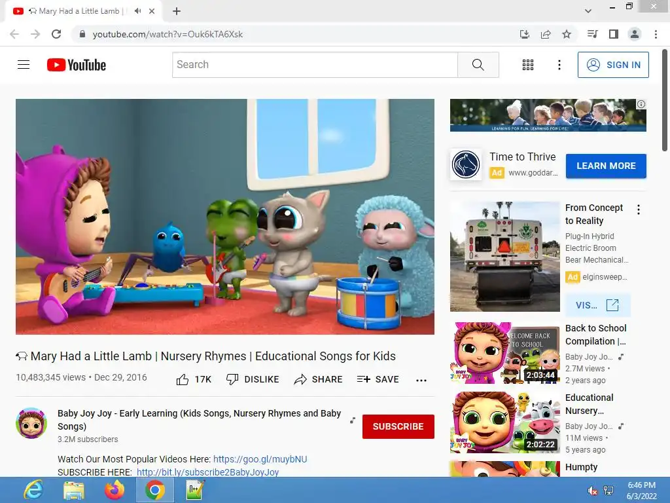This screenshot has width=670, height=503.
Task: Open the music note badge beside the channel name
Action: (353, 420)
